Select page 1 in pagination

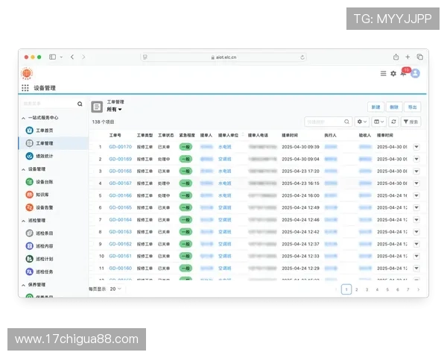346,289
